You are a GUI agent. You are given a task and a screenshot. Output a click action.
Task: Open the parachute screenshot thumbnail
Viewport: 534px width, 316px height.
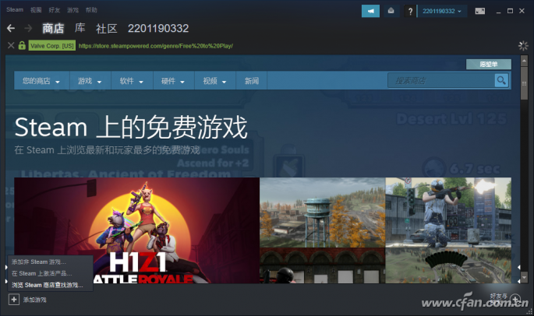coord(448,265)
